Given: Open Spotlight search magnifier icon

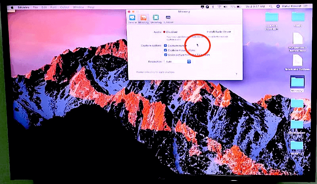Looking at the screenshot, I should point(271,6).
